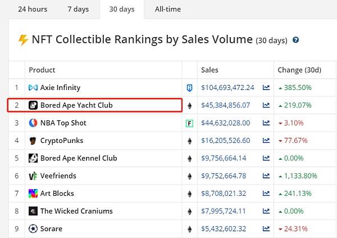The height and width of the screenshot is (238, 337).
Task: Click the Ethereum icon in the Bored Ape Kennel Club row
Action: [x=189, y=159]
